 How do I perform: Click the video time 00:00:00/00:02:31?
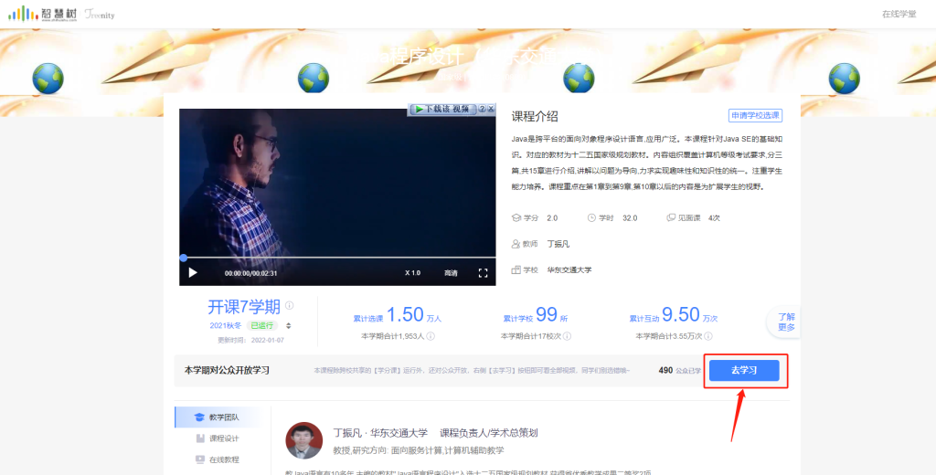pyautogui.click(x=250, y=273)
